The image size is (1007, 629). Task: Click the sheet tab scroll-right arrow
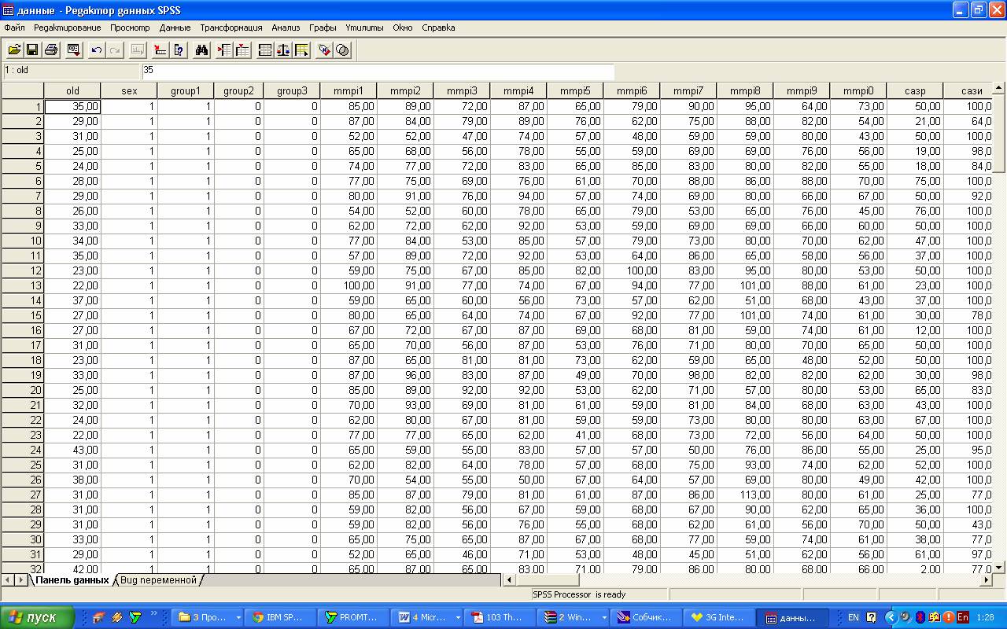click(21, 580)
